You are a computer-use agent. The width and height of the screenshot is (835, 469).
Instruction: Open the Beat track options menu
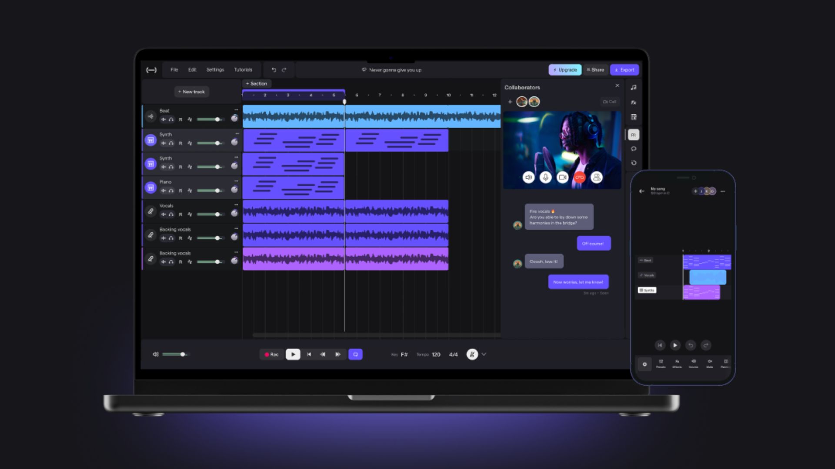pyautogui.click(x=236, y=110)
